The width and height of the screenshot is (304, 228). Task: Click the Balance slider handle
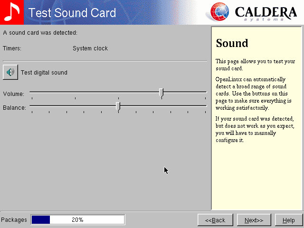[118, 106]
